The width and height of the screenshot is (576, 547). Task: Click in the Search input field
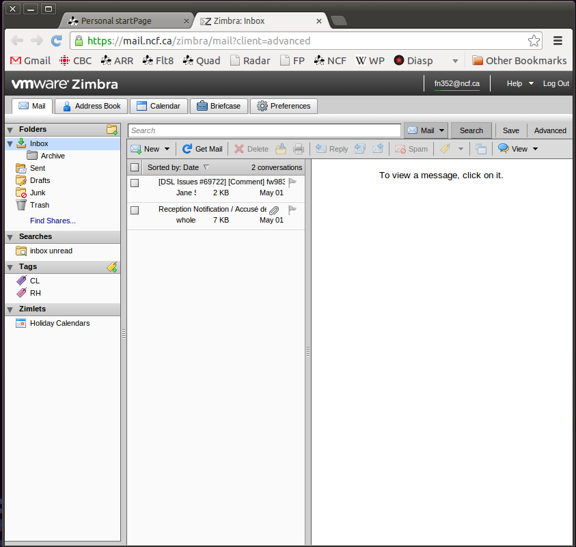pos(264,130)
